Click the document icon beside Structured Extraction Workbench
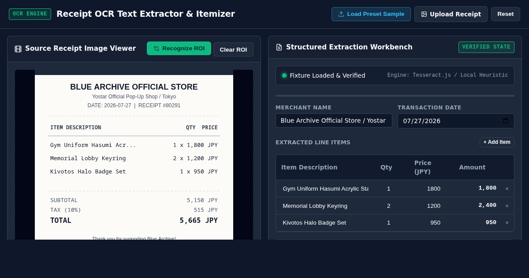Image resolution: width=529 pixels, height=278 pixels. pos(279,47)
